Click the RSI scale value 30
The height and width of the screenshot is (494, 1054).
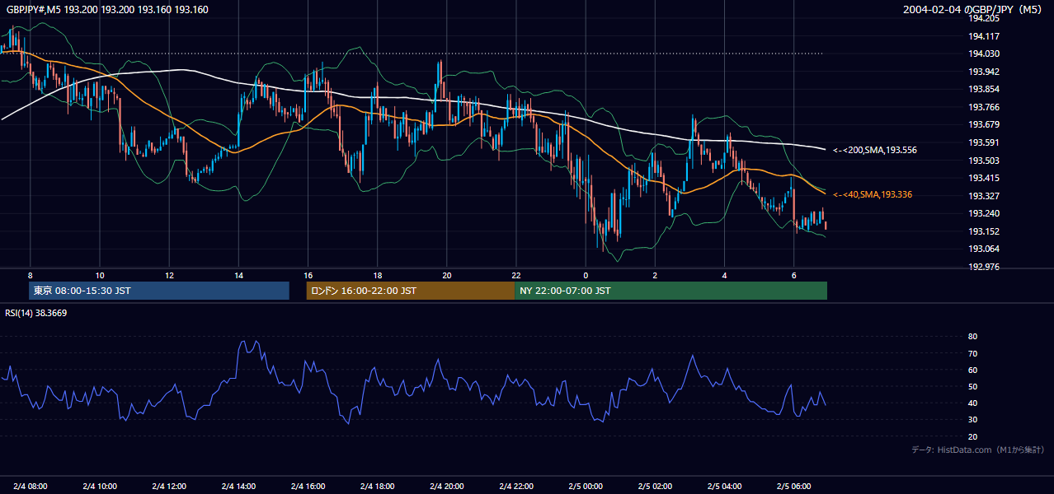pos(972,419)
